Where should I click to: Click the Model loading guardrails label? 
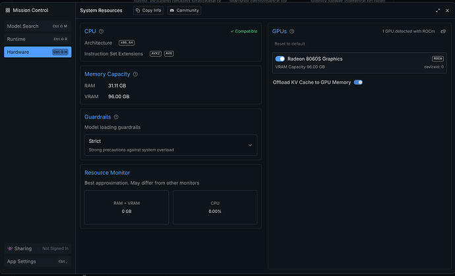click(112, 127)
